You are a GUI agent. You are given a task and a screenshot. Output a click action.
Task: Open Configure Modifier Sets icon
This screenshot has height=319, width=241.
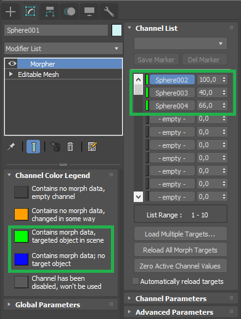click(92, 147)
